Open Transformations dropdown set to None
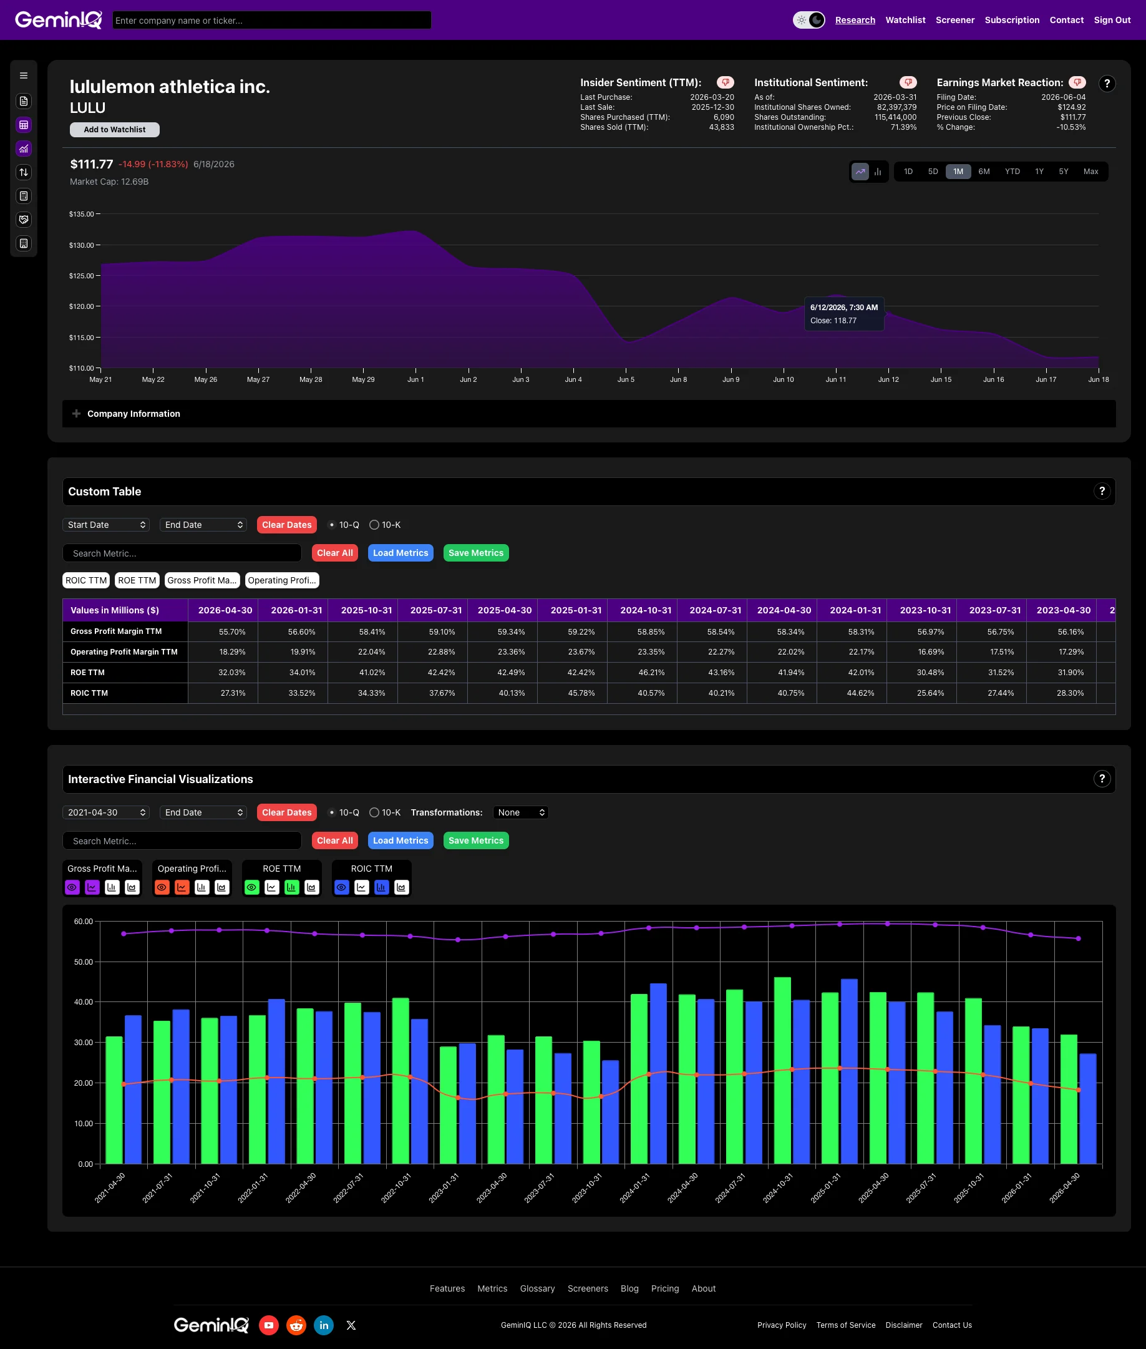Image resolution: width=1146 pixels, height=1349 pixels. [x=520, y=812]
